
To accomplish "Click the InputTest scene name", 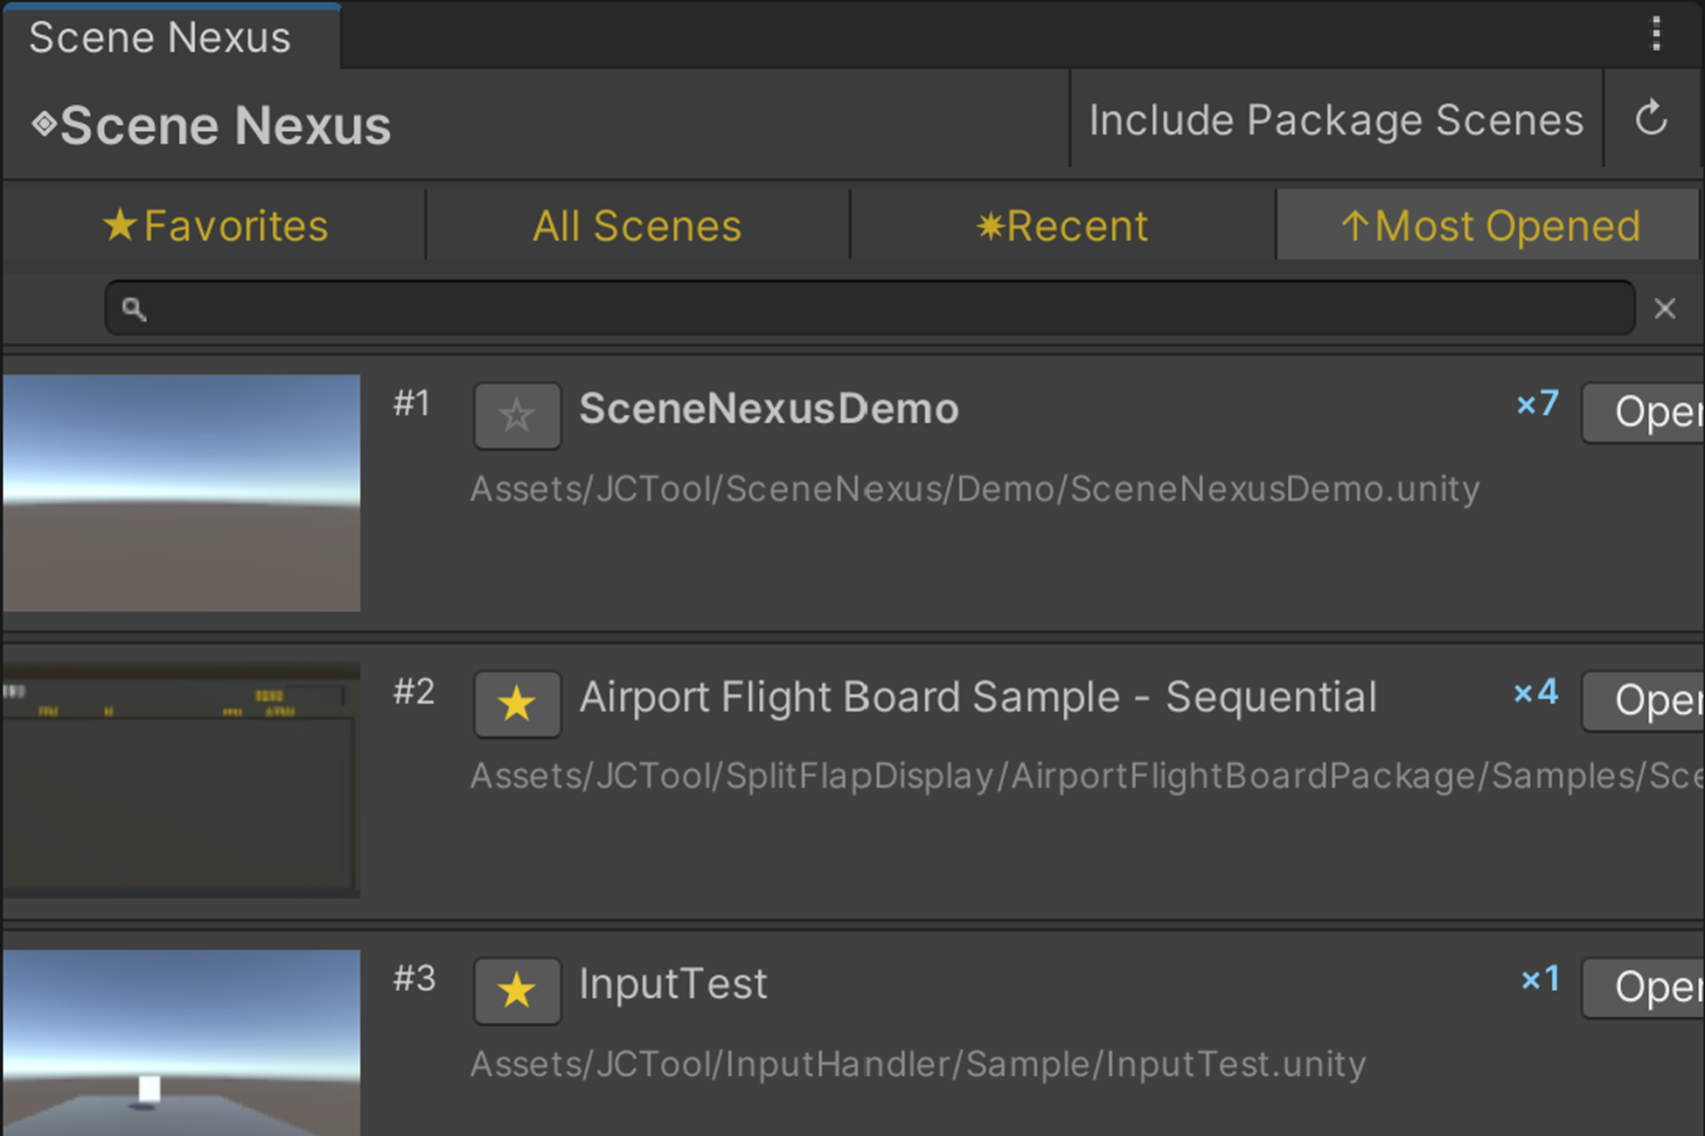I will (673, 984).
